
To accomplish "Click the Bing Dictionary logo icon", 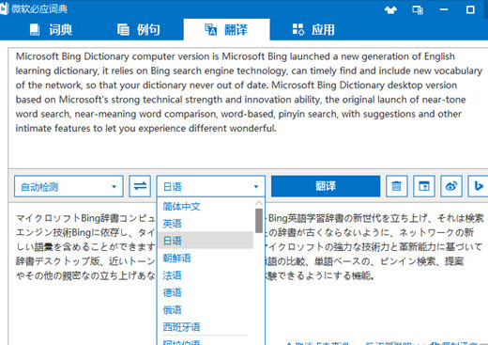I will point(4,8).
